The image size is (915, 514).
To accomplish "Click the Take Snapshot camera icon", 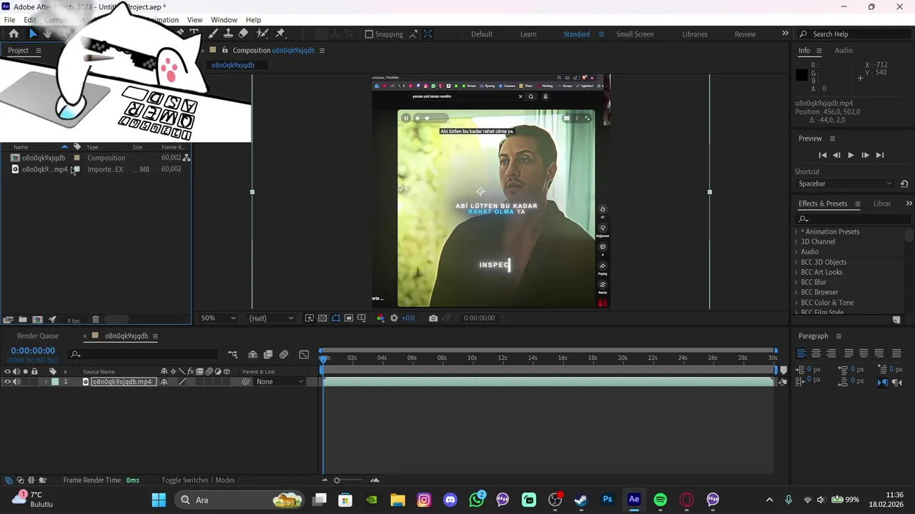I will click(x=433, y=318).
